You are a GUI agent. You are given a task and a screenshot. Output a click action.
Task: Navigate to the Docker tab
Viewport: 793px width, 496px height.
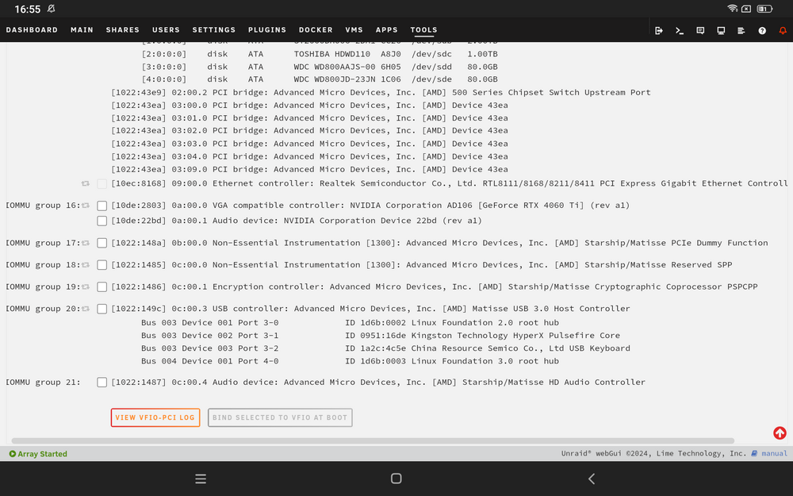point(316,30)
